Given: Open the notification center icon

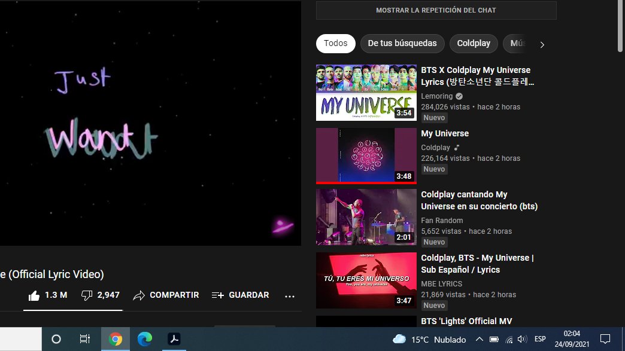Looking at the screenshot, I should [605, 339].
